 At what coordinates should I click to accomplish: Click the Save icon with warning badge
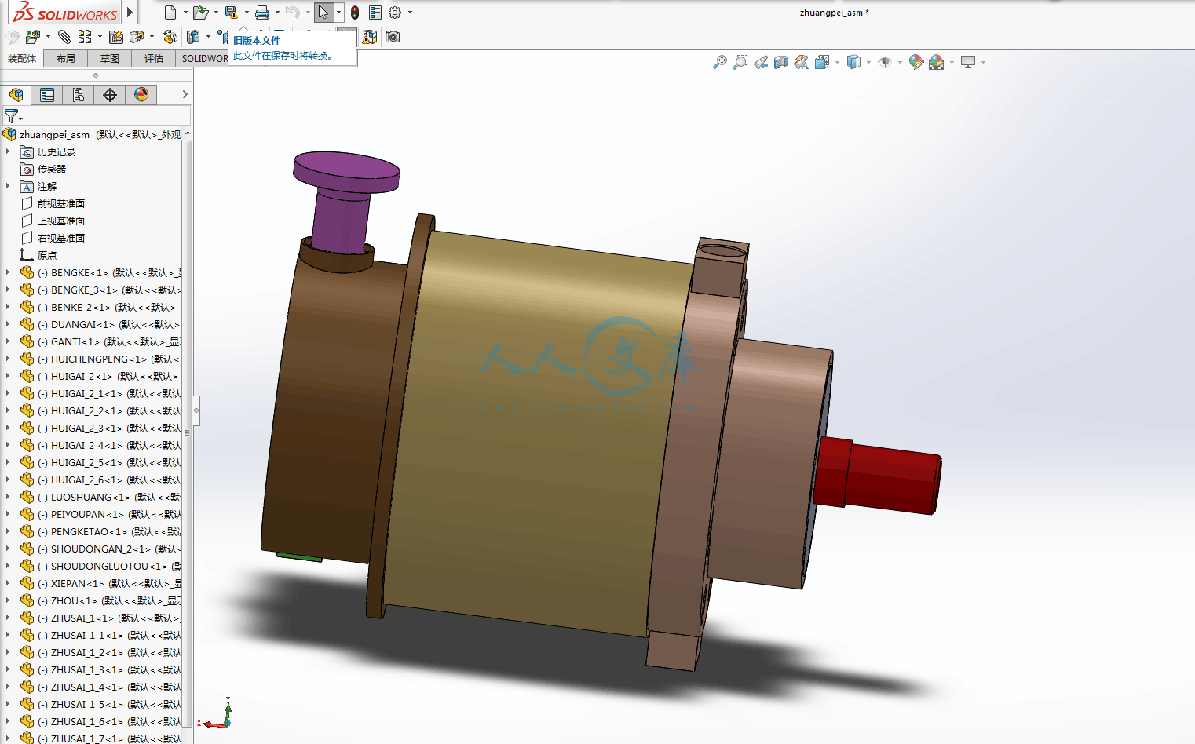231,13
